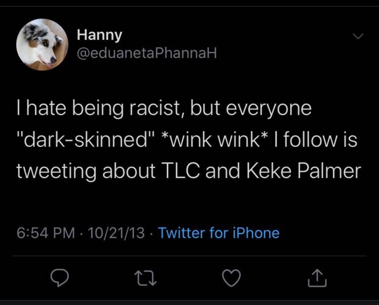
Task: Click the Twitter for iPhone source link
Action: point(219,233)
